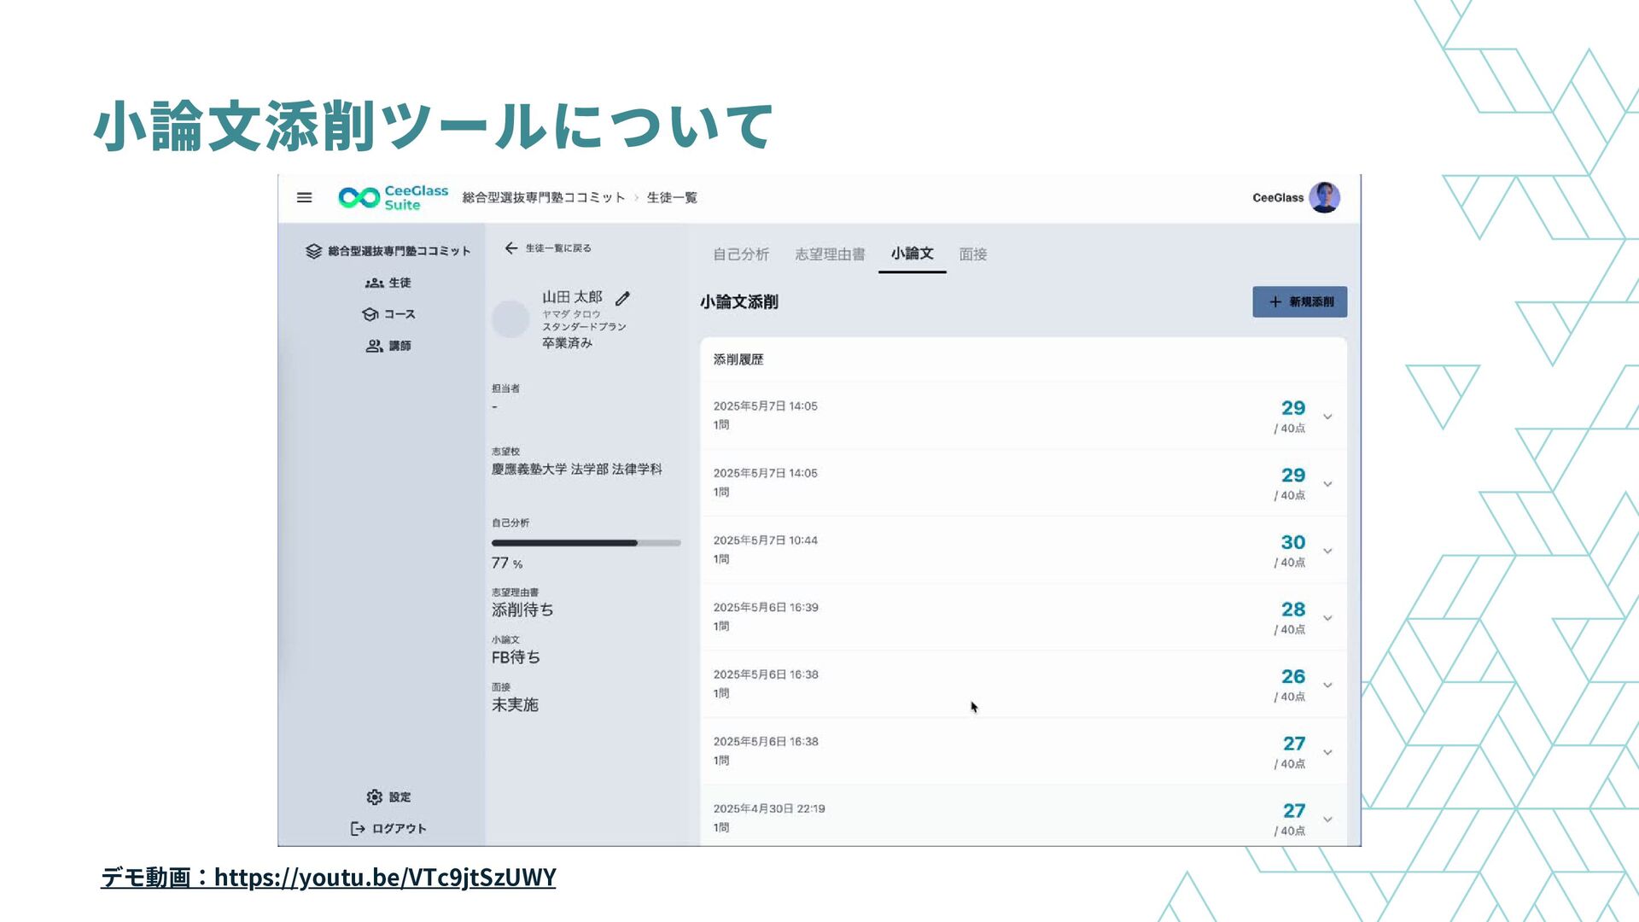Open the 生徒 sidebar item
Viewport: 1639px width, 922px height.
pos(388,283)
